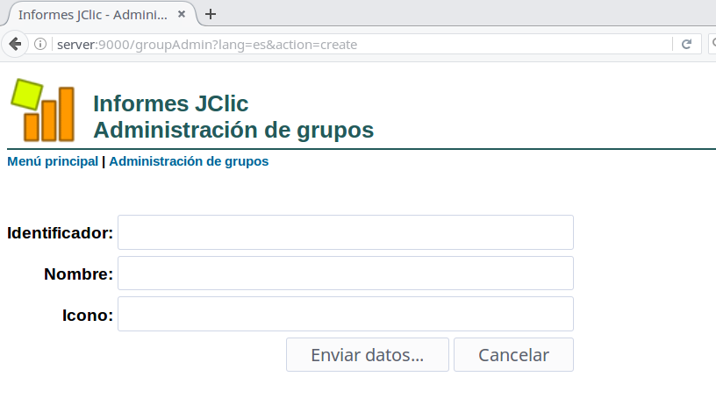Click the Icono field label
This screenshot has width=716, height=398.
click(x=87, y=315)
